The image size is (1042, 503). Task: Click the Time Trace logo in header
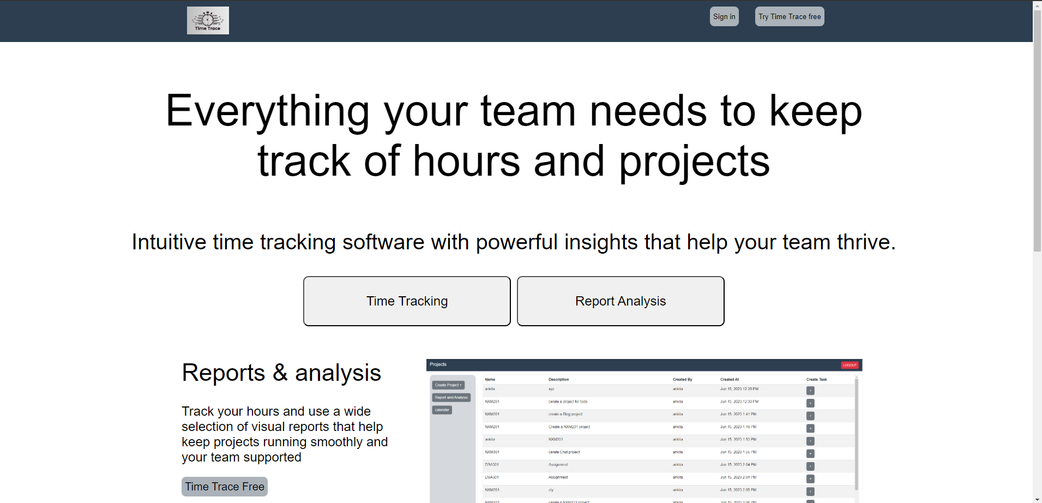point(208,21)
